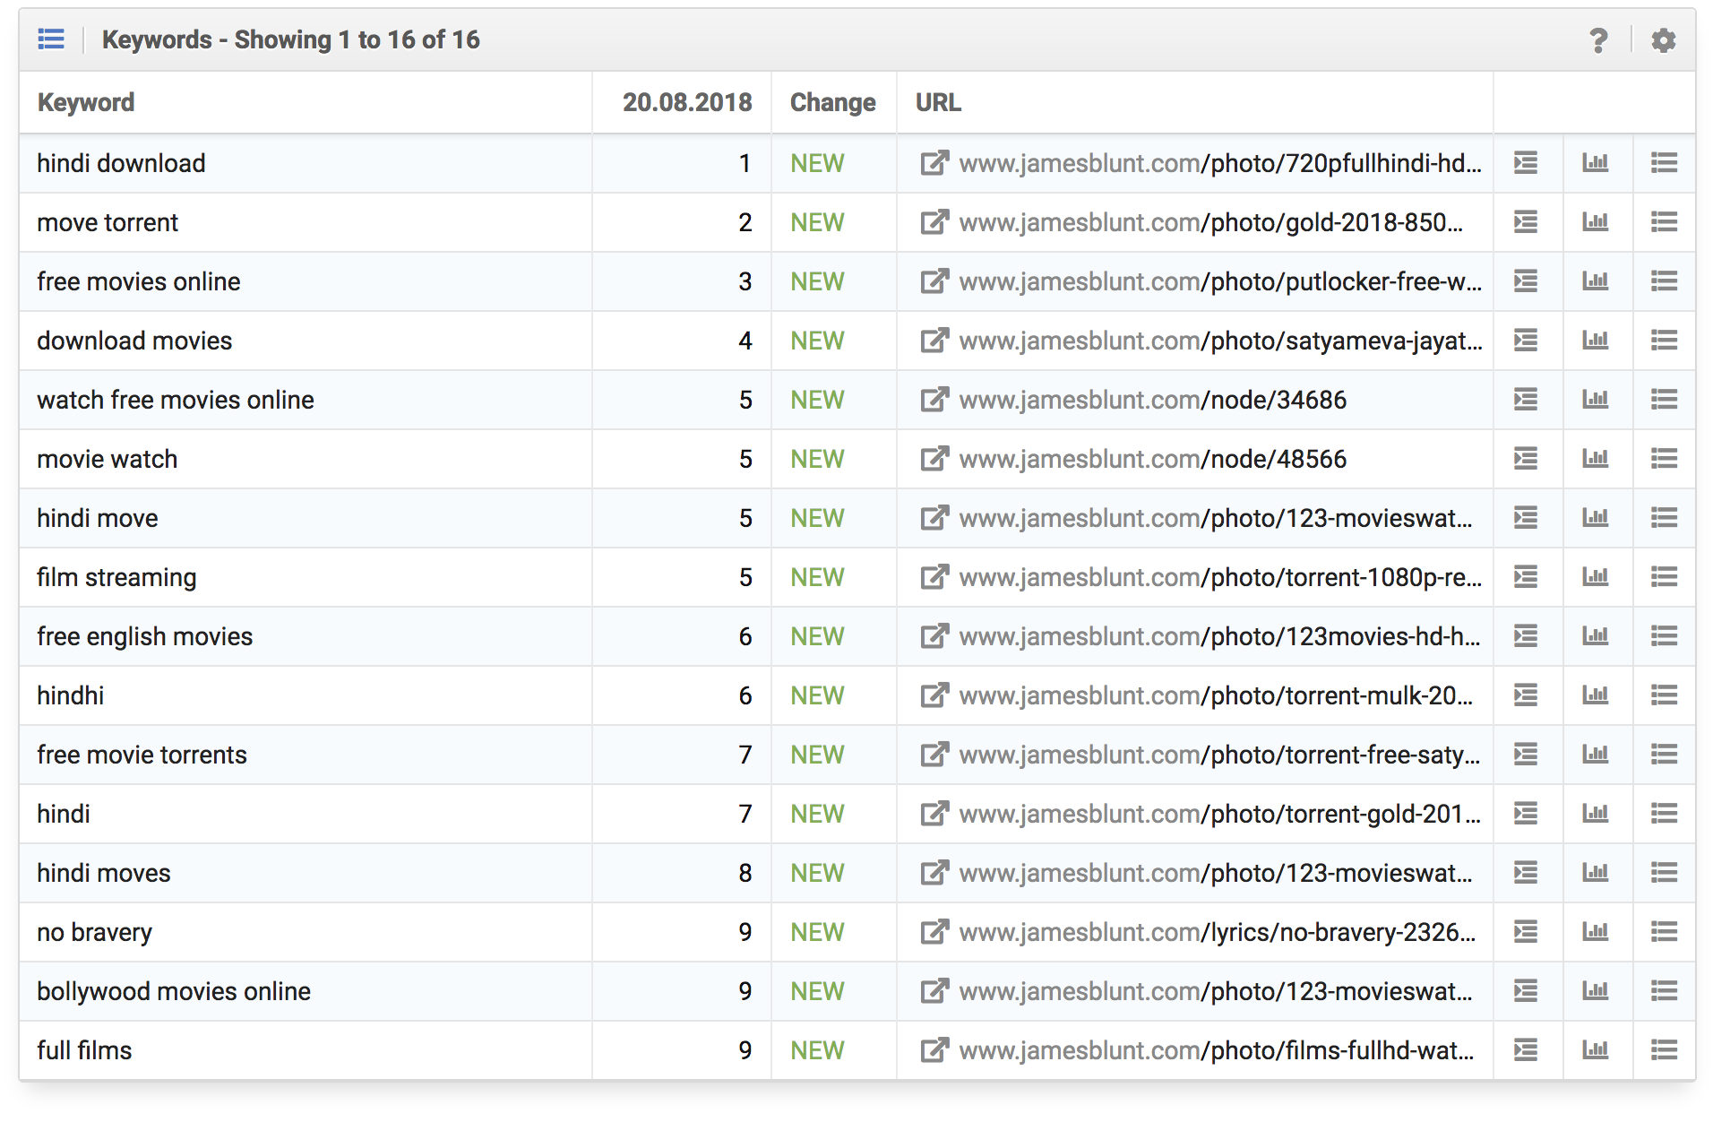Show SERP details icon for 'hindi download' row
Screen dimensions: 1713x1122
[1526, 163]
